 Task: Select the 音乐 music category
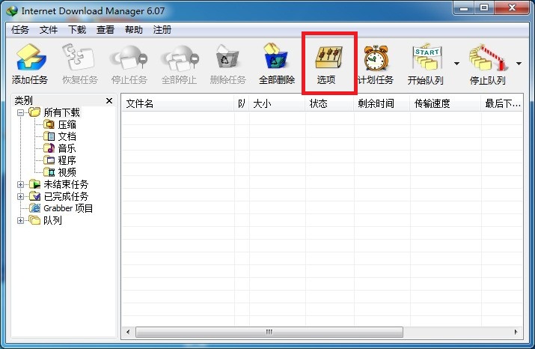tap(67, 148)
